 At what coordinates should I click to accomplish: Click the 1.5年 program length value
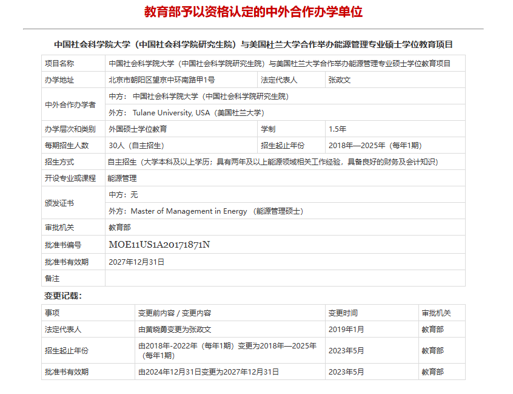[x=337, y=129]
